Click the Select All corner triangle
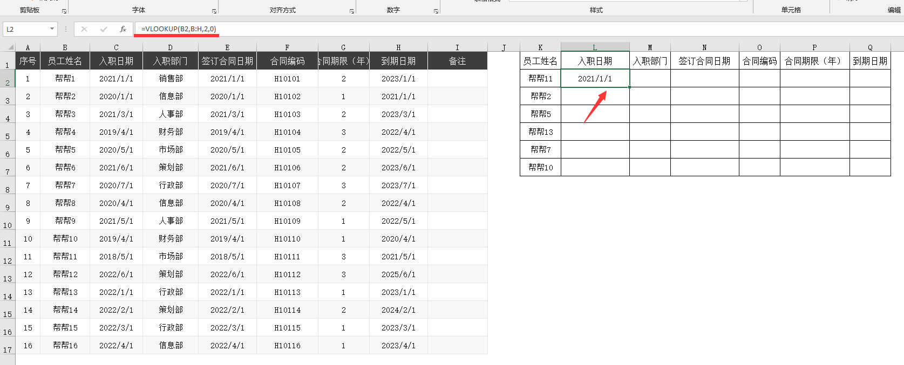 click(8, 47)
